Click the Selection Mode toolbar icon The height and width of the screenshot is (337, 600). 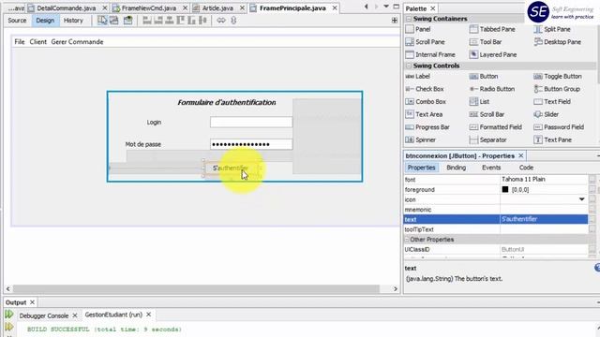(x=102, y=21)
